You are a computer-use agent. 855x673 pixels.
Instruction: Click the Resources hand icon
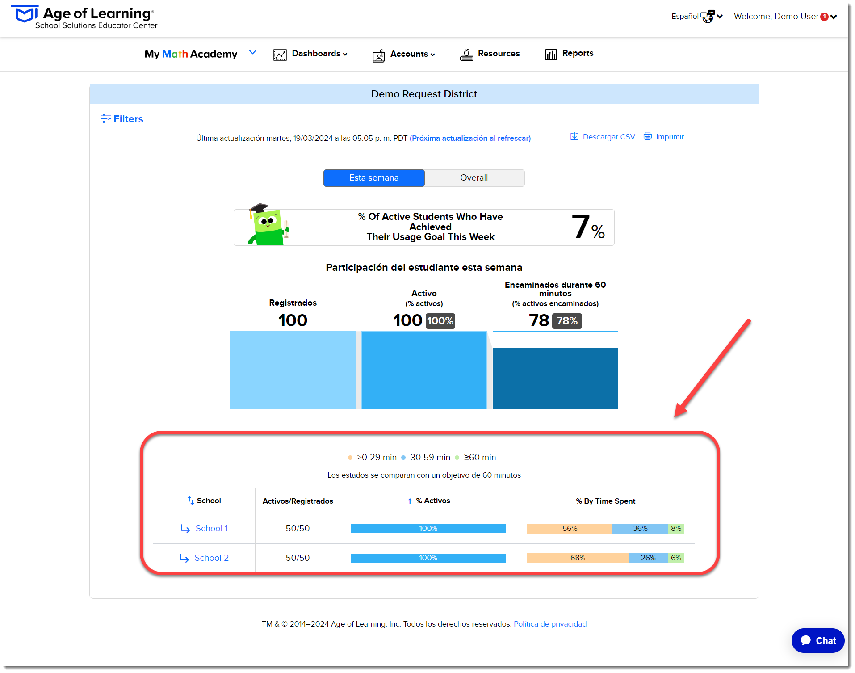[466, 55]
